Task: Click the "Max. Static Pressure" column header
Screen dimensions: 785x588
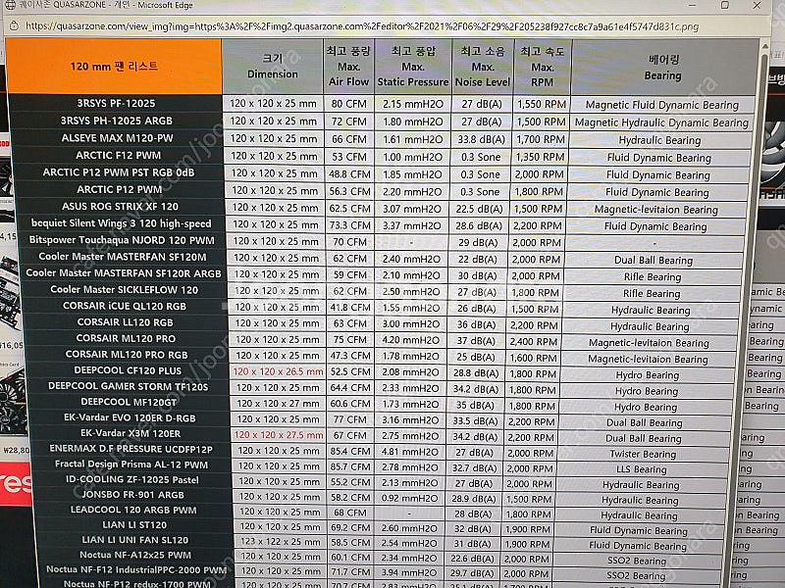Action: (413, 67)
